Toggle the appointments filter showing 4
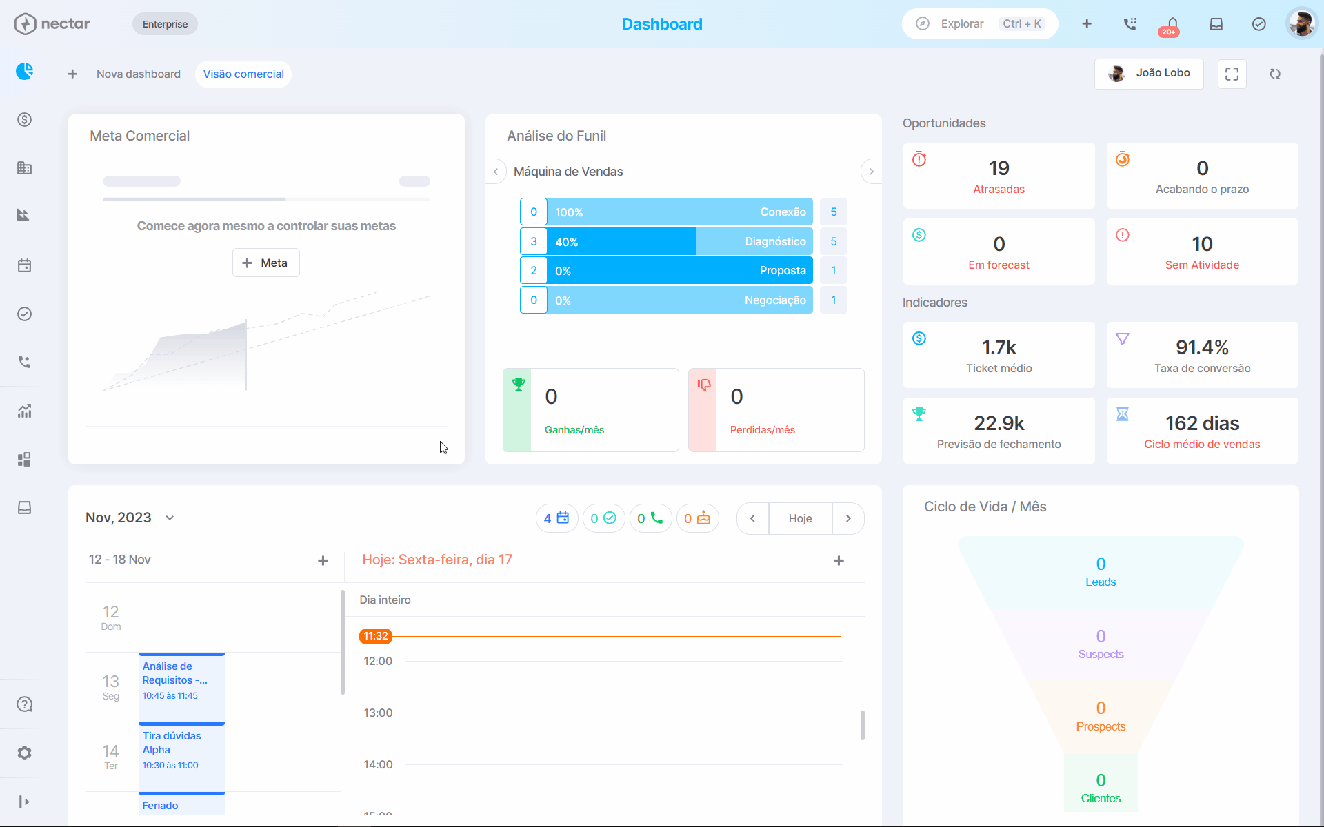The width and height of the screenshot is (1324, 827). pyautogui.click(x=556, y=518)
